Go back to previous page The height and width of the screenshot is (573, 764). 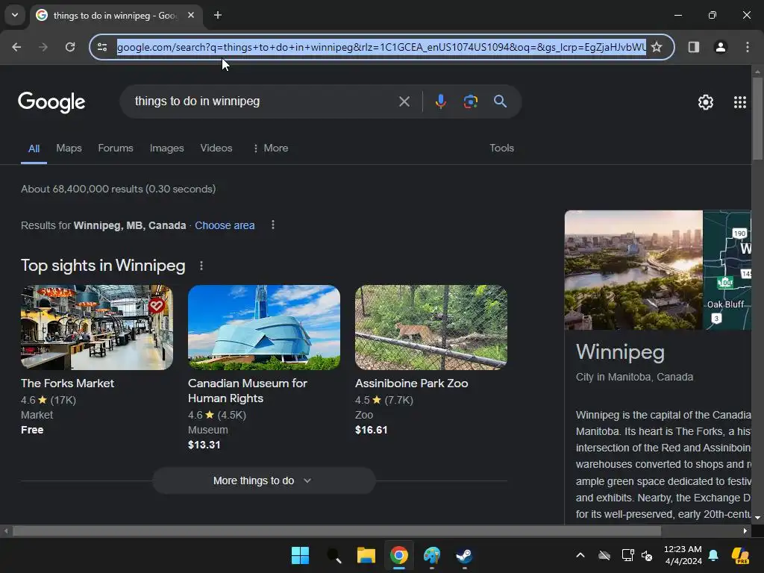16,47
